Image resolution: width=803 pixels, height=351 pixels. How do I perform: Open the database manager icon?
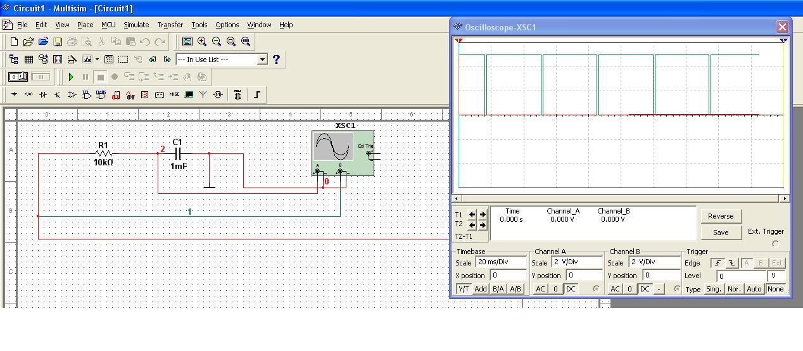[43, 60]
